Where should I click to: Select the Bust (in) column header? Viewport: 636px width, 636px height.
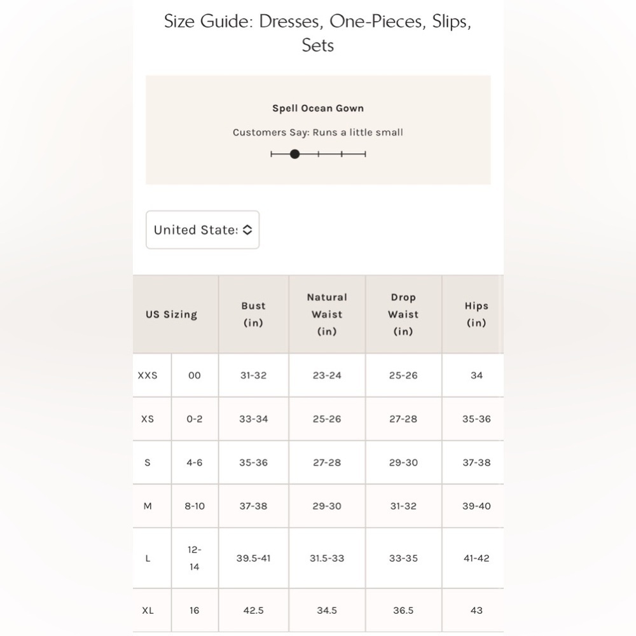point(254,314)
